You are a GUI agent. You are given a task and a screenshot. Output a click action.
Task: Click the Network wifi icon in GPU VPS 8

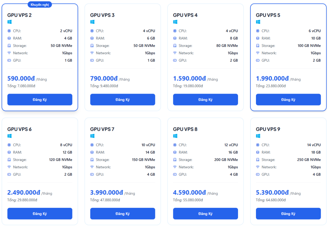pos(175,167)
